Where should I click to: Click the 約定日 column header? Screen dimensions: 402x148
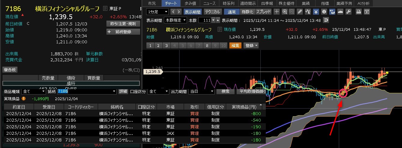(19, 107)
